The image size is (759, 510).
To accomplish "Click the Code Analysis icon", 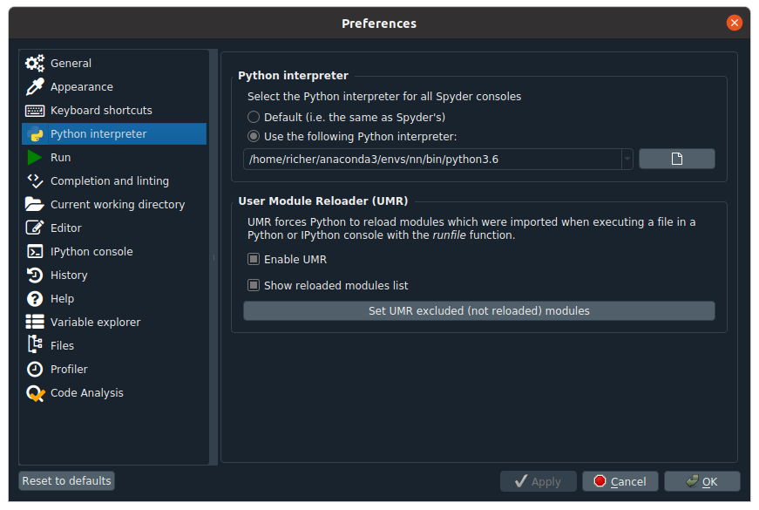I will [35, 393].
